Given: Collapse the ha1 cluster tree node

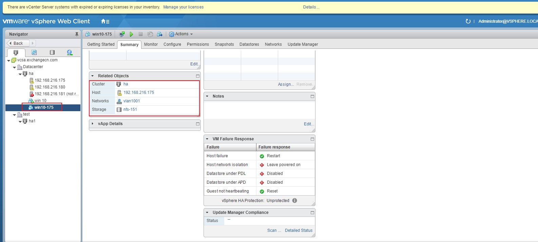Looking at the screenshot, I should 20,122.
